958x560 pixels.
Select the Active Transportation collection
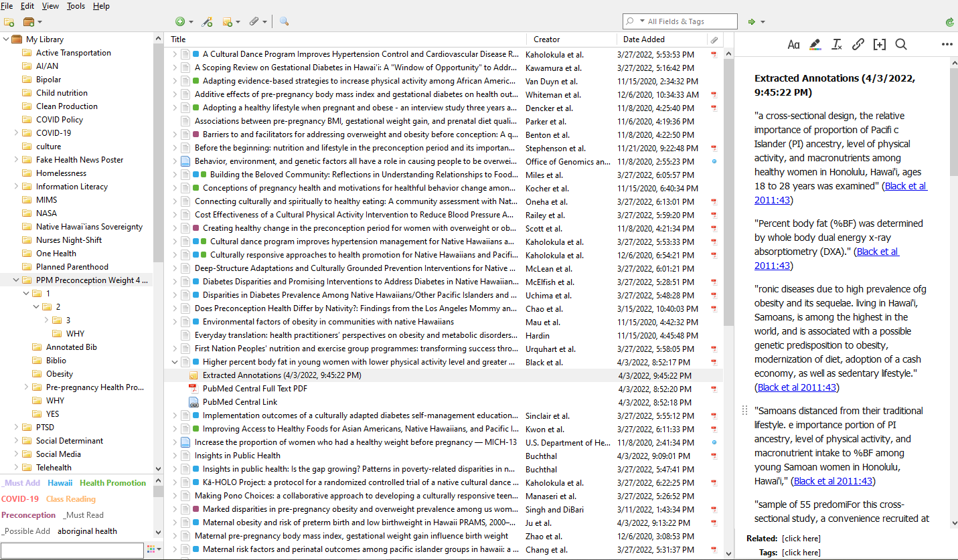point(74,53)
